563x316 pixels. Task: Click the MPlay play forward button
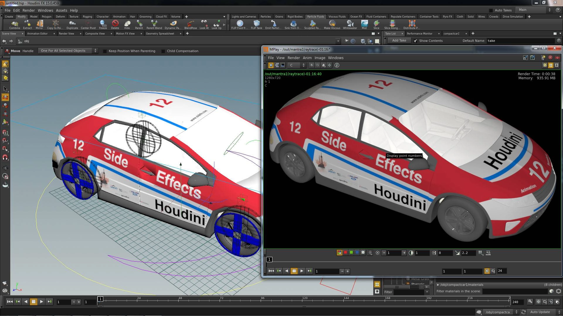302,271
